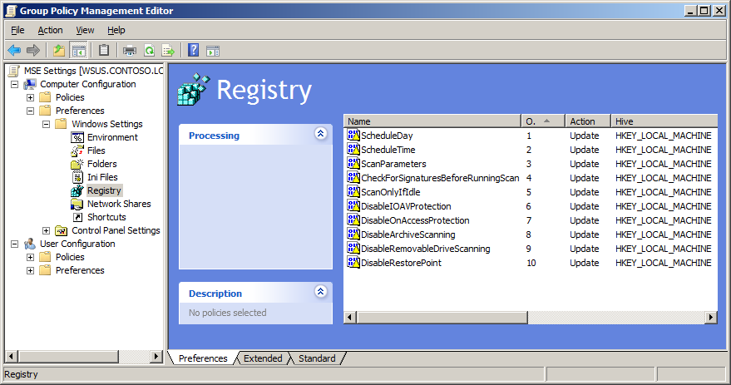Collapse the Windows Settings tree node
The image size is (731, 385).
[x=47, y=124]
